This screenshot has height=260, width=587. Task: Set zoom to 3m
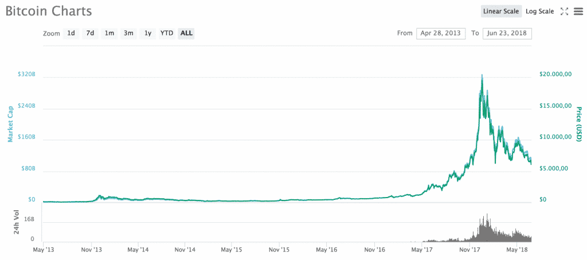tap(128, 33)
